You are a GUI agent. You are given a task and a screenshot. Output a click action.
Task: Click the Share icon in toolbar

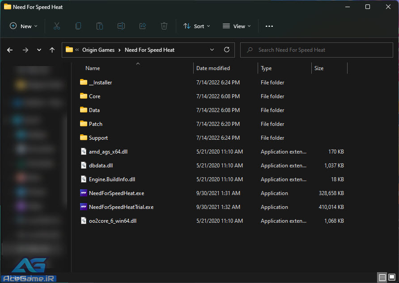(x=143, y=26)
